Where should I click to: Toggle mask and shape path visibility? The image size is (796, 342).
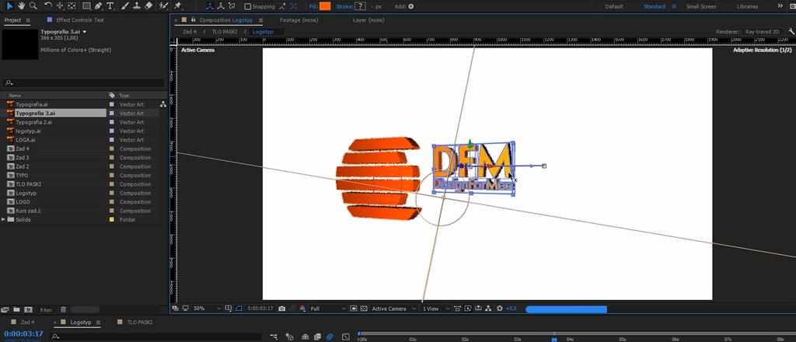239,309
